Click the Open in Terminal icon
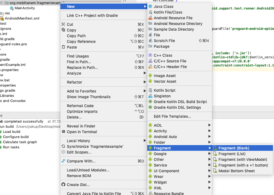 tap(63, 132)
